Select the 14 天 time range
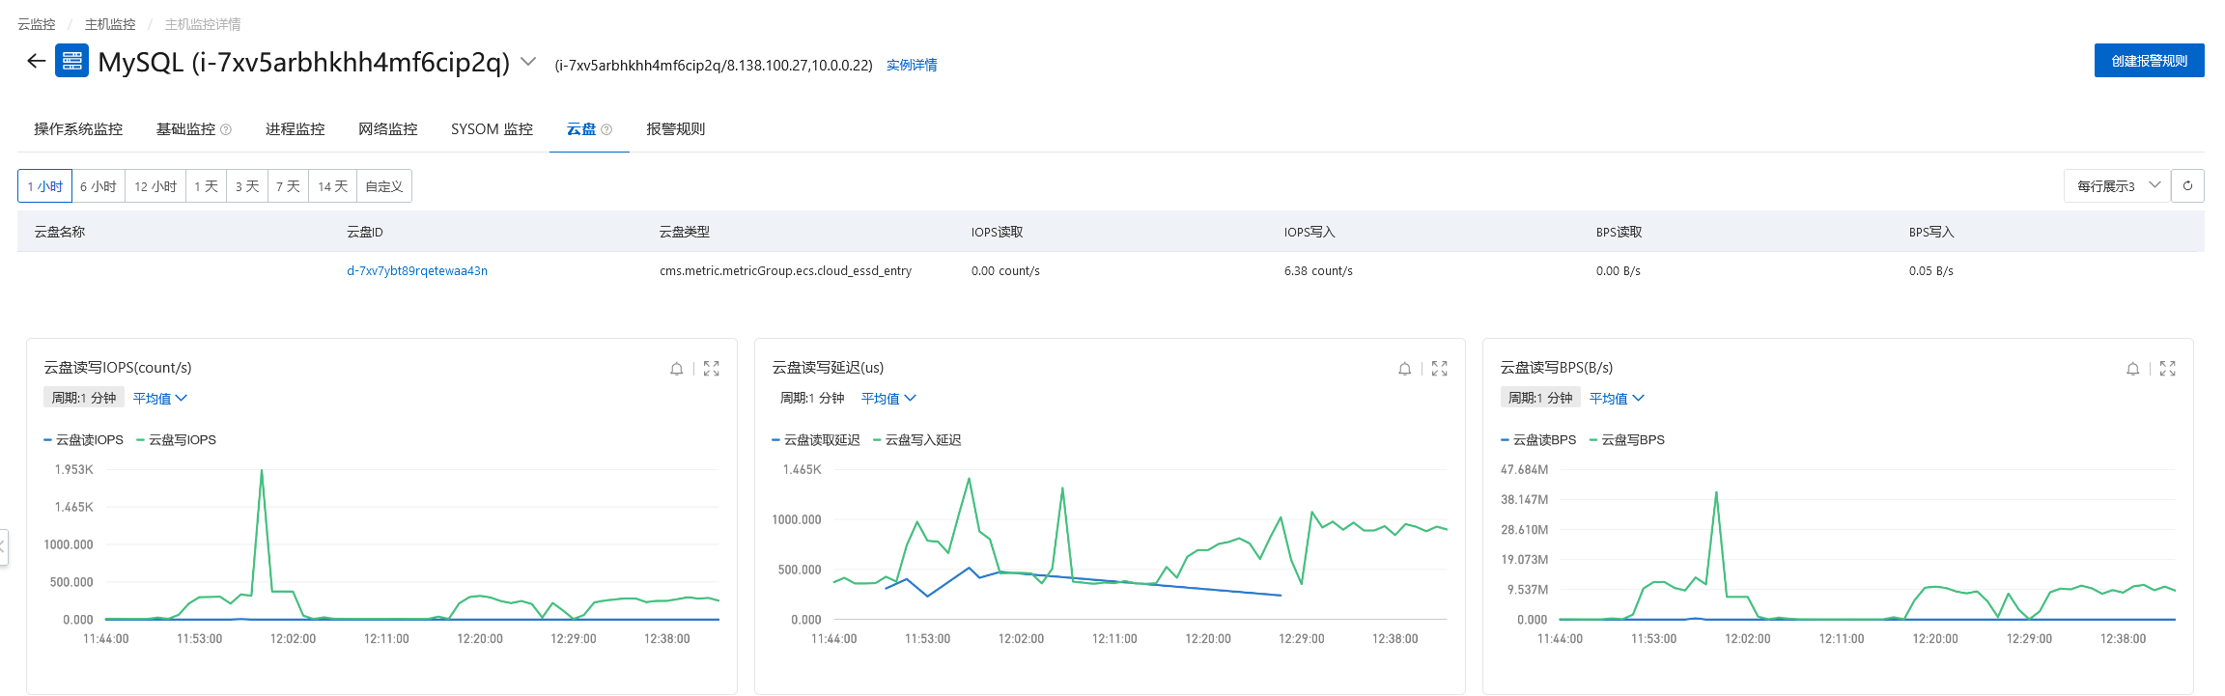Image resolution: width=2225 pixels, height=696 pixels. (332, 186)
